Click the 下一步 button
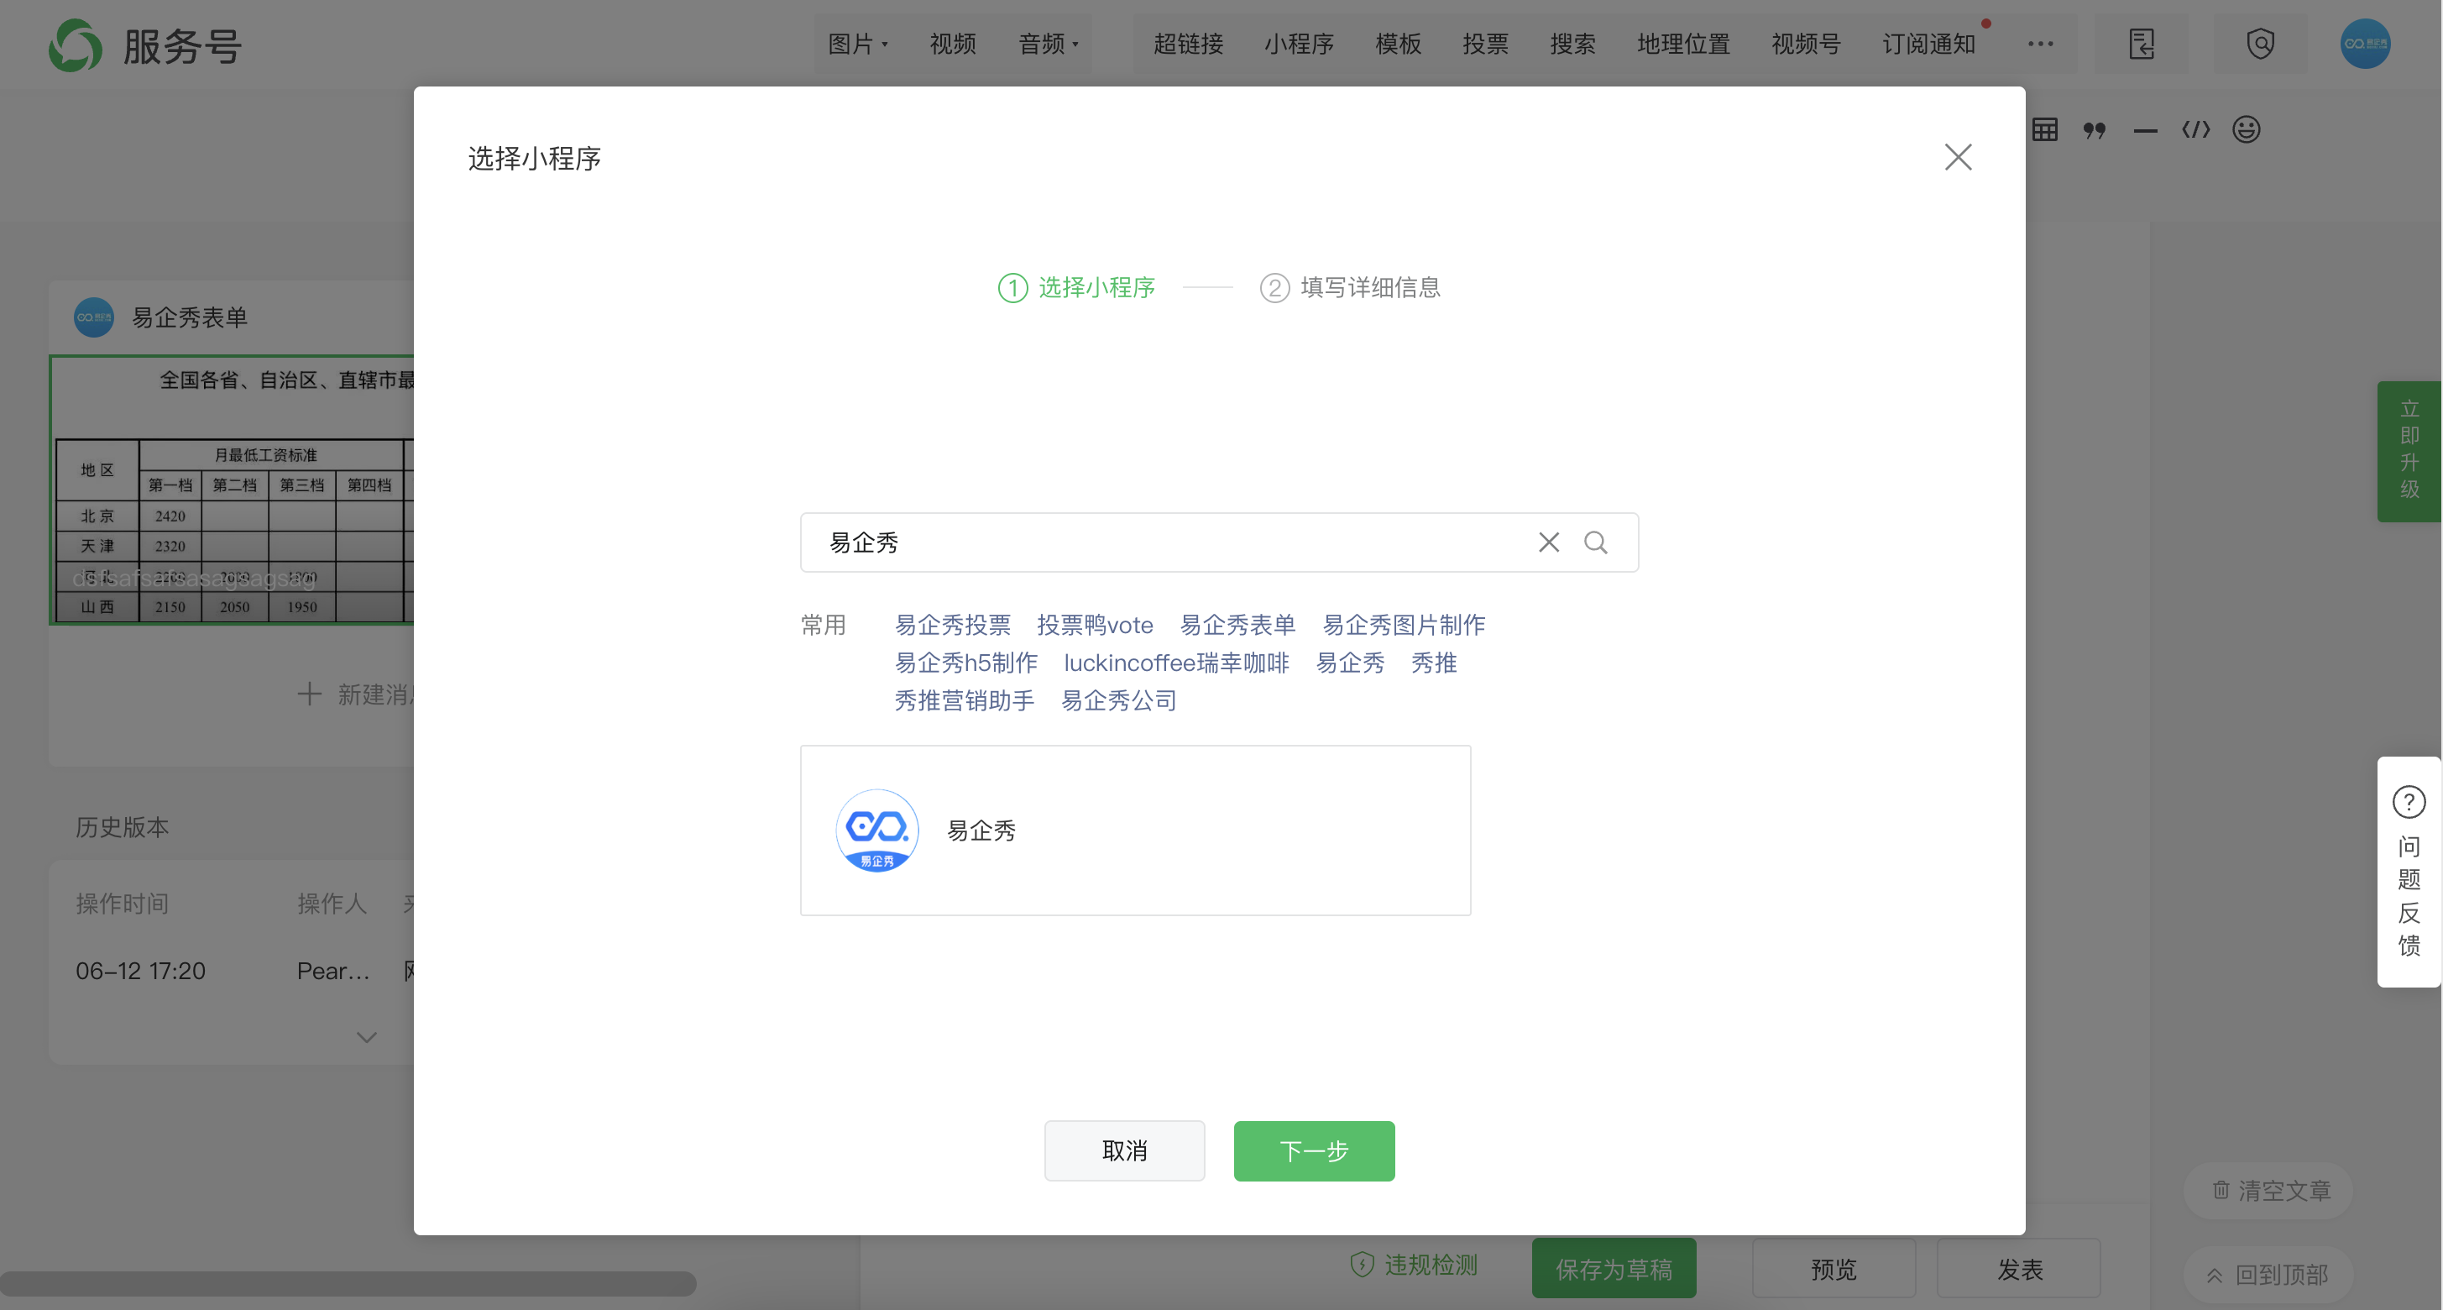 pyautogui.click(x=1314, y=1150)
